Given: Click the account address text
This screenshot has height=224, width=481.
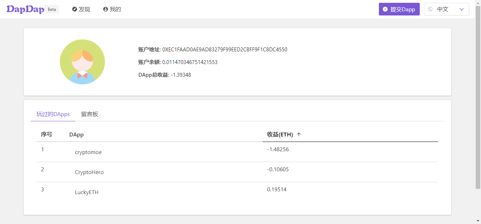Looking at the screenshot, I should [x=225, y=50].
